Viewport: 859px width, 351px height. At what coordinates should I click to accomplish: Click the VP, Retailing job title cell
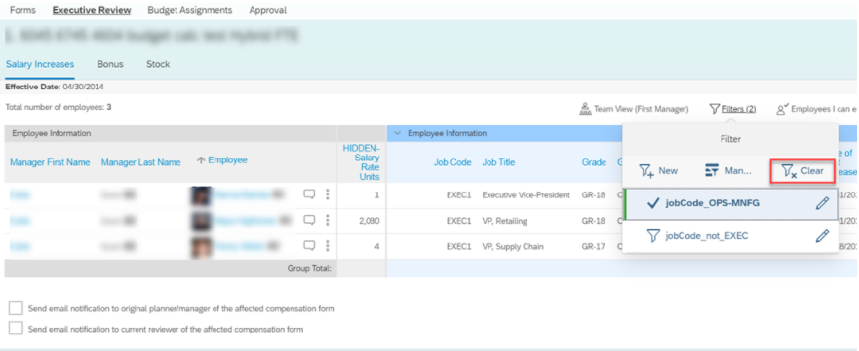(504, 221)
